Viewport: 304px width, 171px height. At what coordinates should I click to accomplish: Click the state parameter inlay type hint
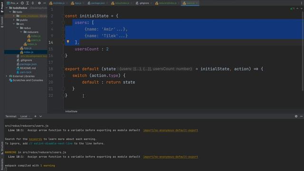point(154,69)
